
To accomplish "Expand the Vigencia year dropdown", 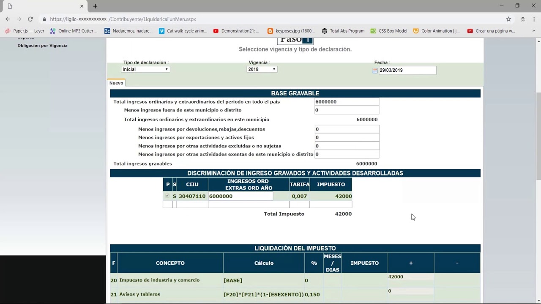I will coord(262,69).
